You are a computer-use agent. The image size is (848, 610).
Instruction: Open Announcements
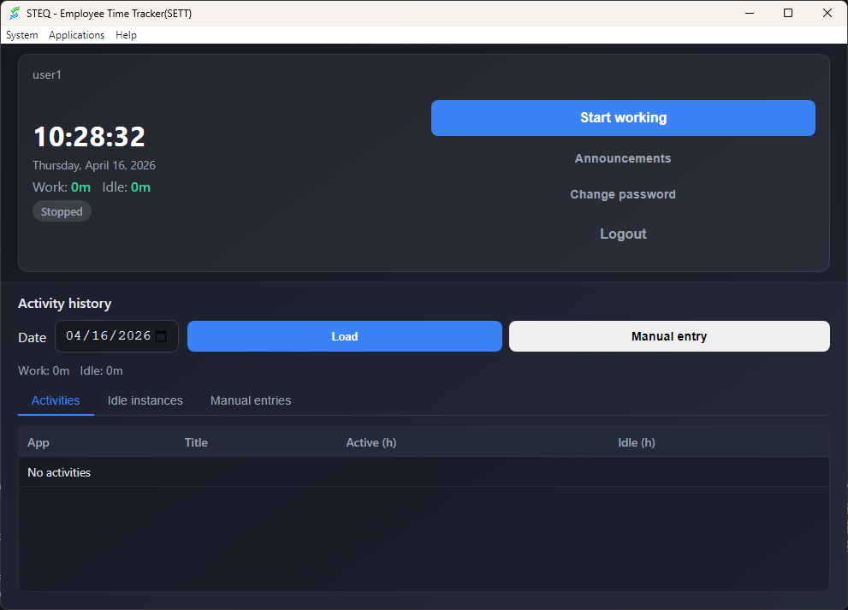623,158
